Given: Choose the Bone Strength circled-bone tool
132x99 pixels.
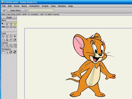Looking at the screenshot, I should tap(7, 27).
